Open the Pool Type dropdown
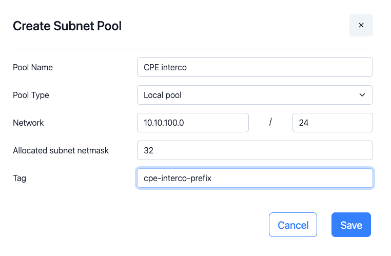The image size is (391, 256). tap(255, 95)
